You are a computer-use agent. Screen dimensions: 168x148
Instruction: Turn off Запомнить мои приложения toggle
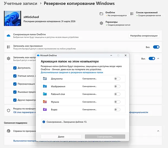156,47
